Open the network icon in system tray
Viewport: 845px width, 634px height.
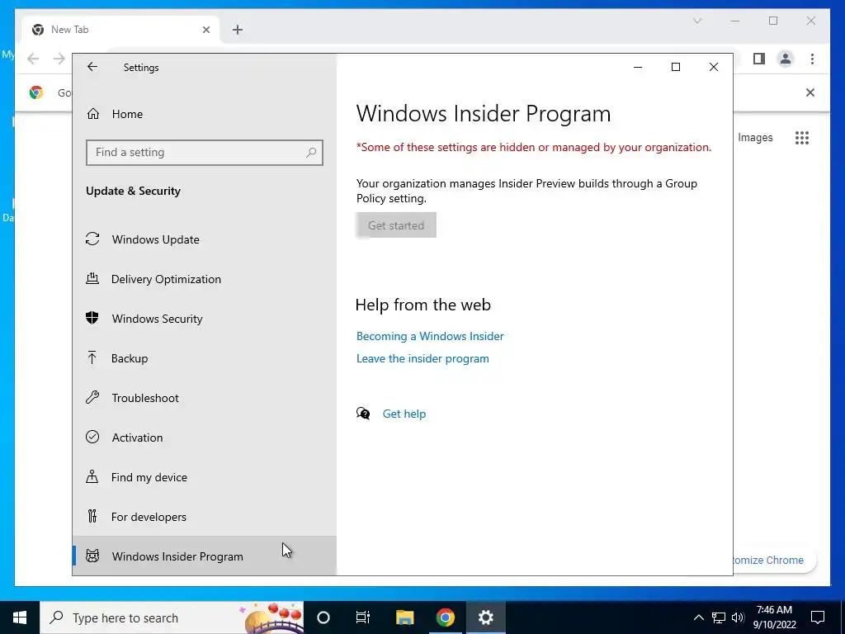point(719,617)
